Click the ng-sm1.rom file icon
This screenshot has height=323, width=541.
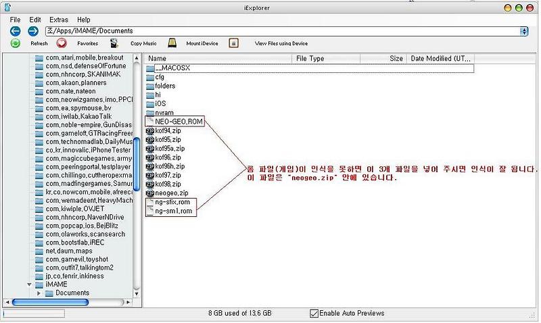149,212
